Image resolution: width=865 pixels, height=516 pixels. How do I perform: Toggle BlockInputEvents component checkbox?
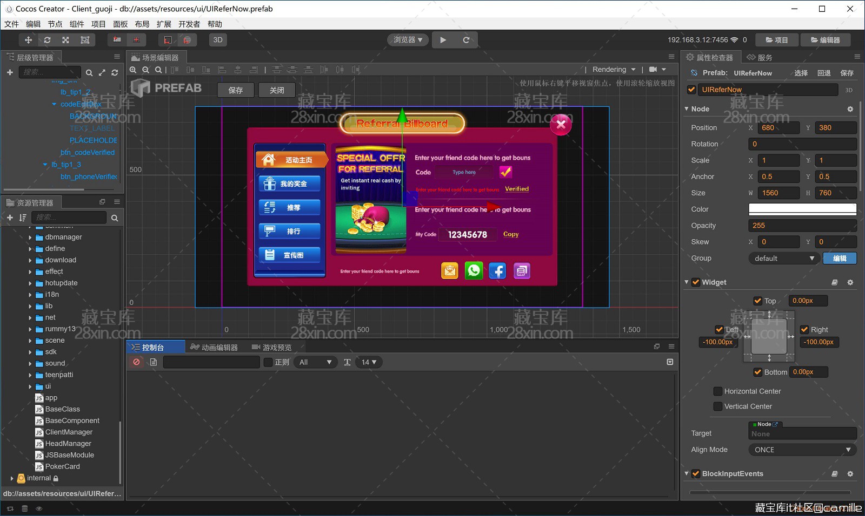(x=696, y=474)
